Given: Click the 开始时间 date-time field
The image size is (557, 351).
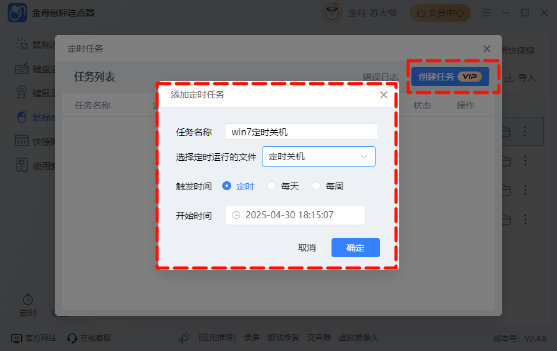Looking at the screenshot, I should click(x=295, y=215).
